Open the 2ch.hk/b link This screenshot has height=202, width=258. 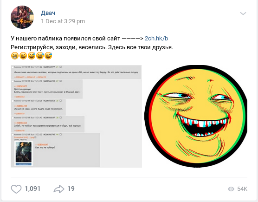coord(156,39)
